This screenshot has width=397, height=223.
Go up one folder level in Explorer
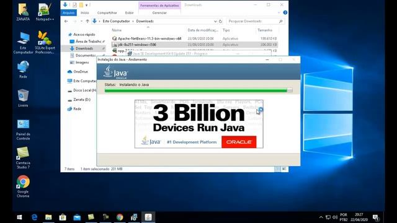pos(87,21)
